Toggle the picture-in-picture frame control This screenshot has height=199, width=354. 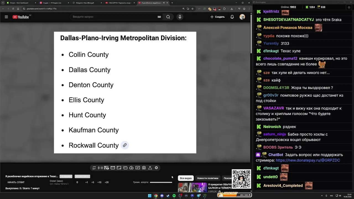[119, 168]
